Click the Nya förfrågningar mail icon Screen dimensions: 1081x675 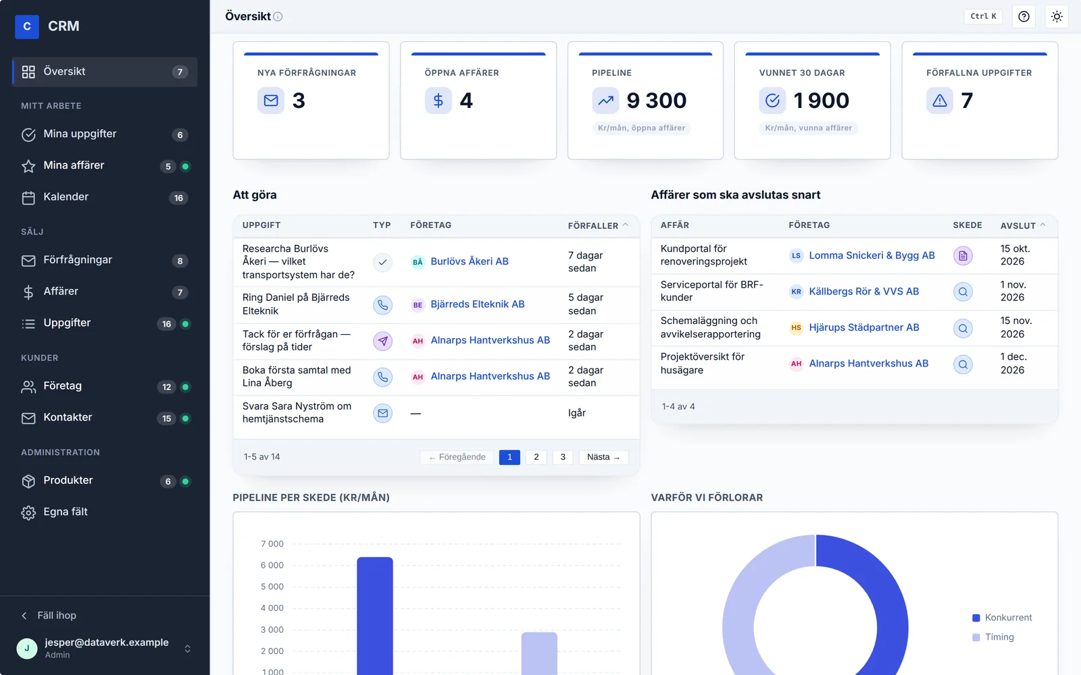pyautogui.click(x=271, y=101)
